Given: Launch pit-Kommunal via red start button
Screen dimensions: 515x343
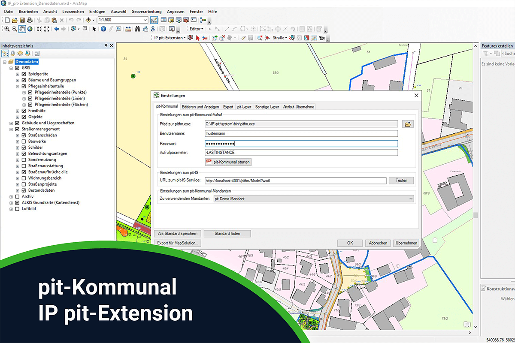Looking at the screenshot, I should 228,162.
